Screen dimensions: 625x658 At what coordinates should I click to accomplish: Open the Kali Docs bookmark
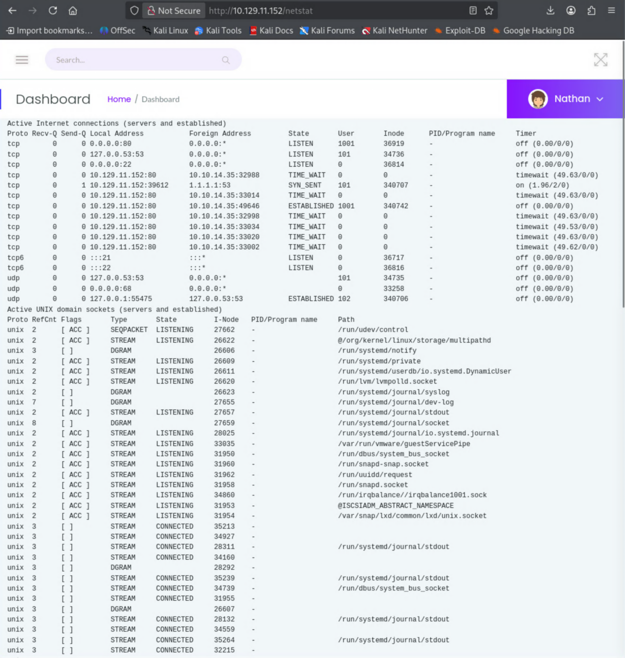pyautogui.click(x=271, y=30)
